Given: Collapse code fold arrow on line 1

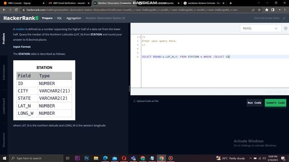Looking at the screenshot, I should point(140,37).
